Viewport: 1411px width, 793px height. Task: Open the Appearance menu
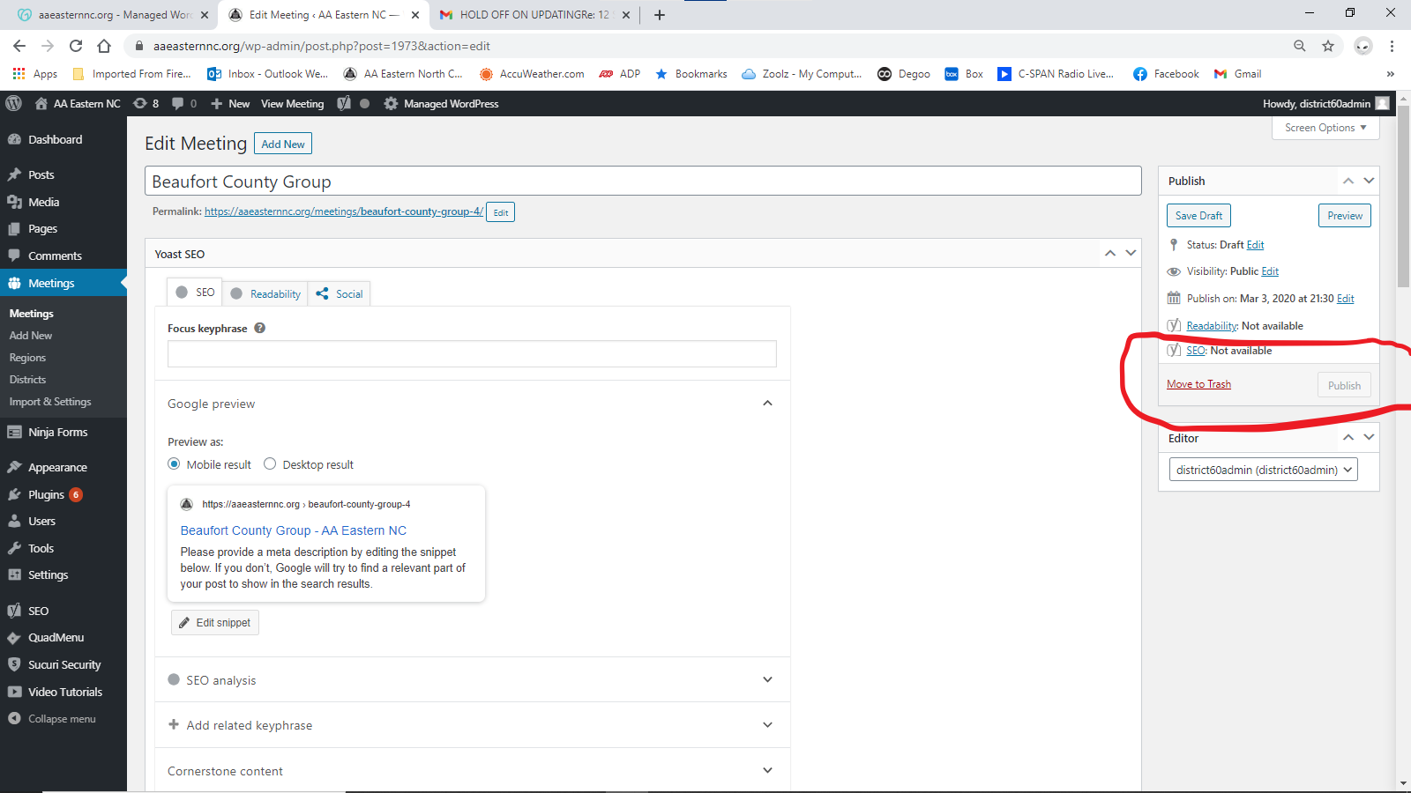[x=56, y=466]
